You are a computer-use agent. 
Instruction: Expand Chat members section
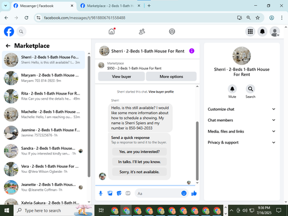click(x=241, y=120)
